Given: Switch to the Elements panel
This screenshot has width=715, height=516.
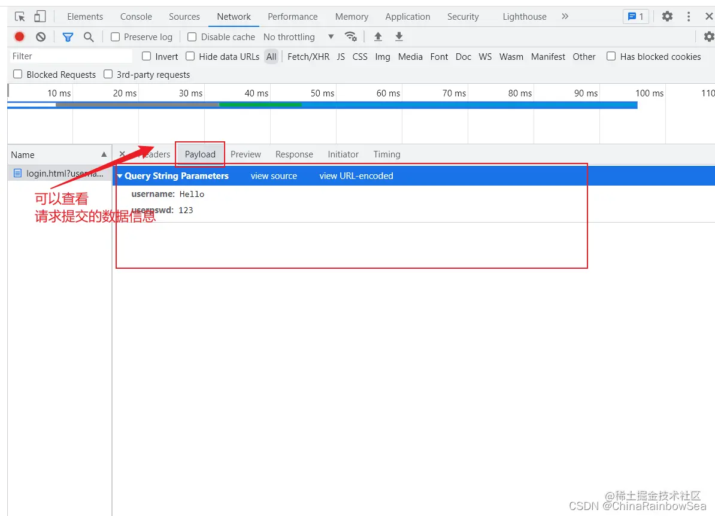Looking at the screenshot, I should click(x=85, y=17).
